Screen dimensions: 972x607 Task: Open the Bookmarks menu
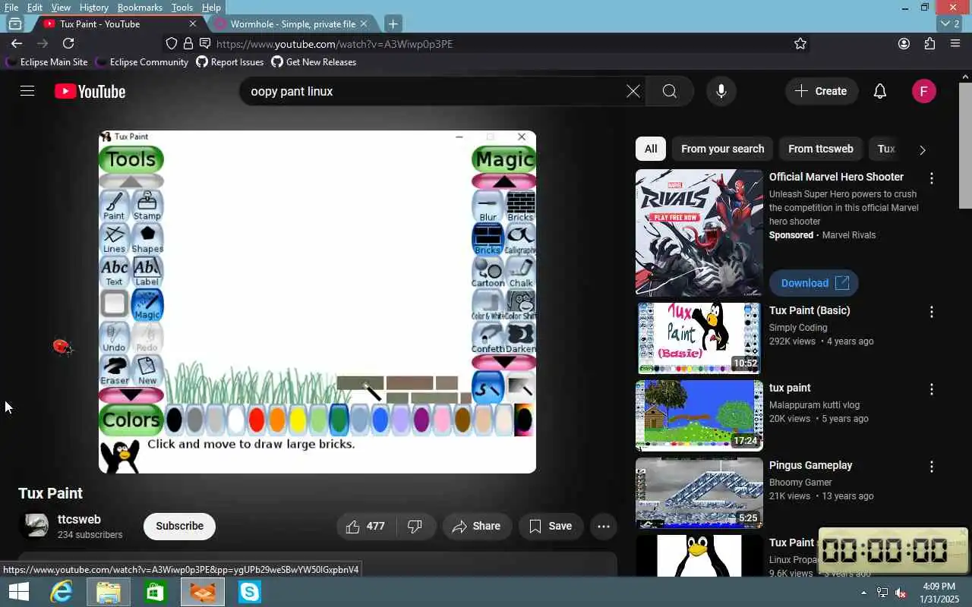[140, 8]
